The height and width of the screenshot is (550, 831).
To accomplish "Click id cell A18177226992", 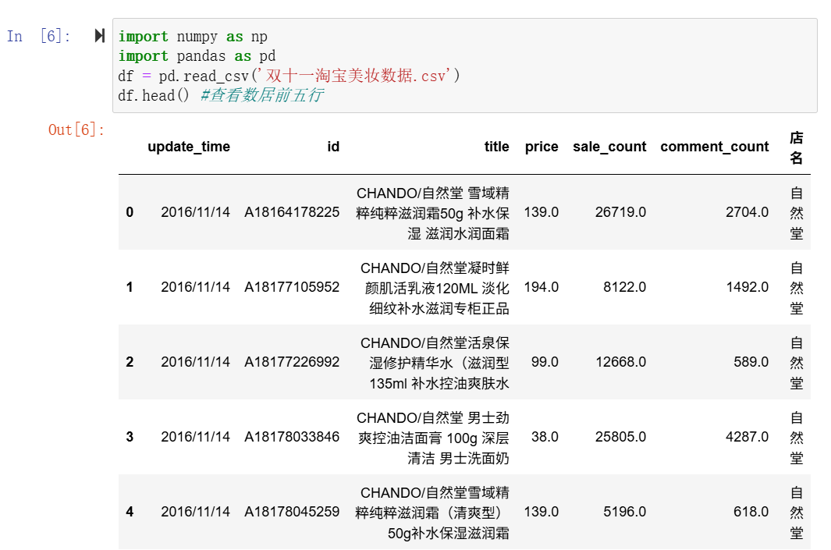I will 292,362.
